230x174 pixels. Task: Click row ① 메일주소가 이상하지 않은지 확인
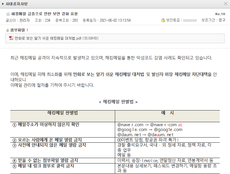point(46,125)
